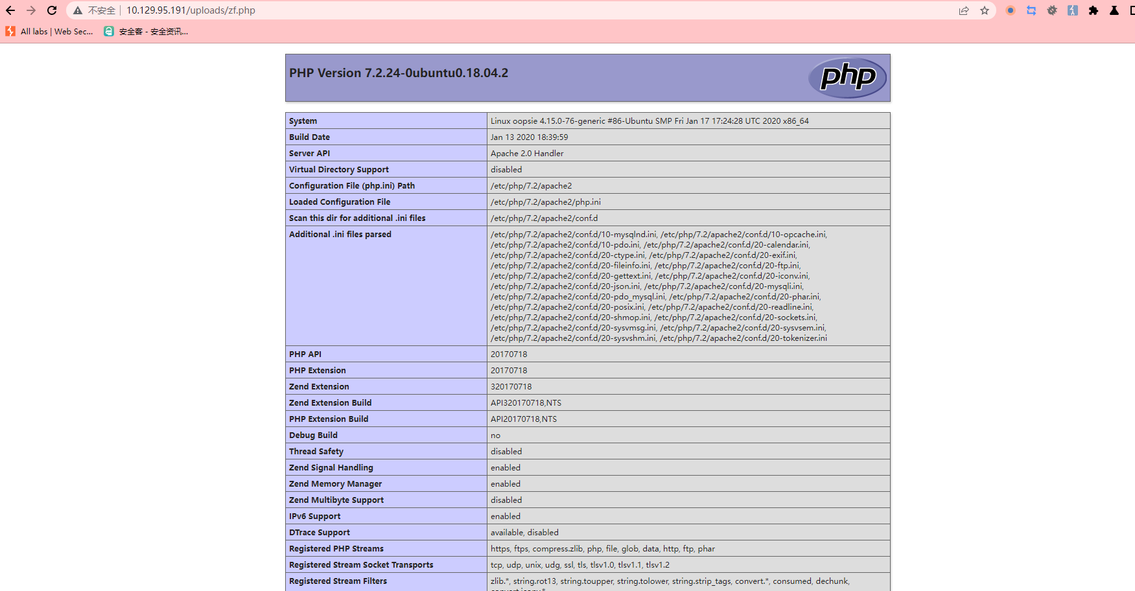
Task: Click the Build Date label
Action: (309, 137)
